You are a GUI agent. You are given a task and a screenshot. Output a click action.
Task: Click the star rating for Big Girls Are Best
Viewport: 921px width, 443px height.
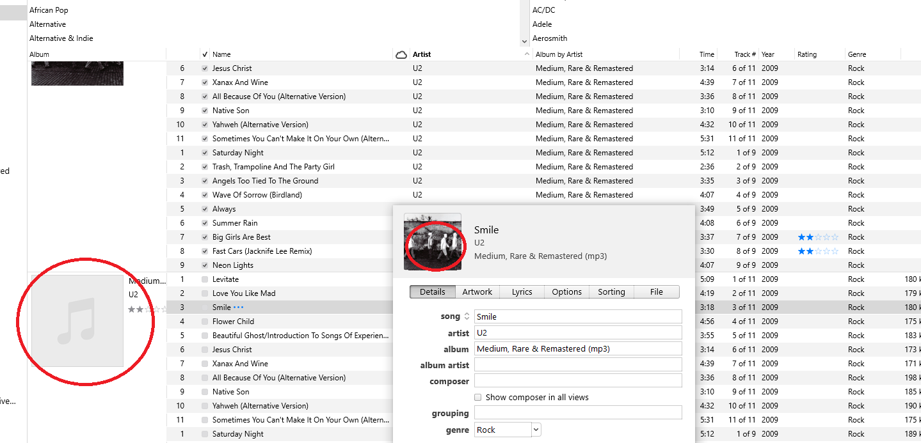click(x=817, y=237)
